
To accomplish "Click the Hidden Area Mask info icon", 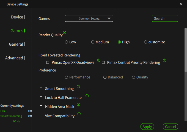I will 78,105.
